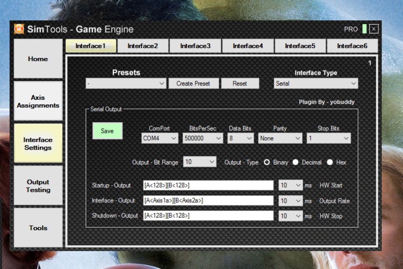Open the Home section
403x269 pixels.
pyautogui.click(x=38, y=59)
